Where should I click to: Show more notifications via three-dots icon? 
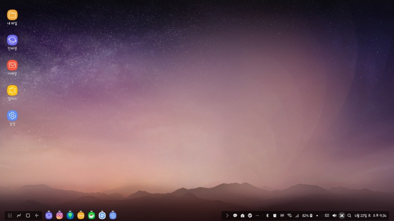(x=257, y=216)
